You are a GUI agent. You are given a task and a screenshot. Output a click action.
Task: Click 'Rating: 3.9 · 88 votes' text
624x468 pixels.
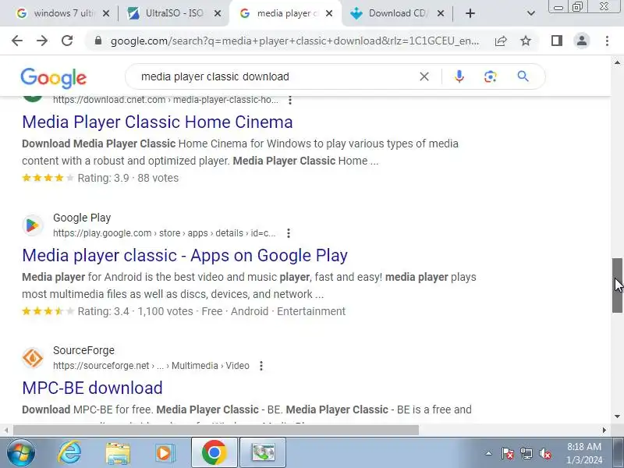click(x=128, y=178)
